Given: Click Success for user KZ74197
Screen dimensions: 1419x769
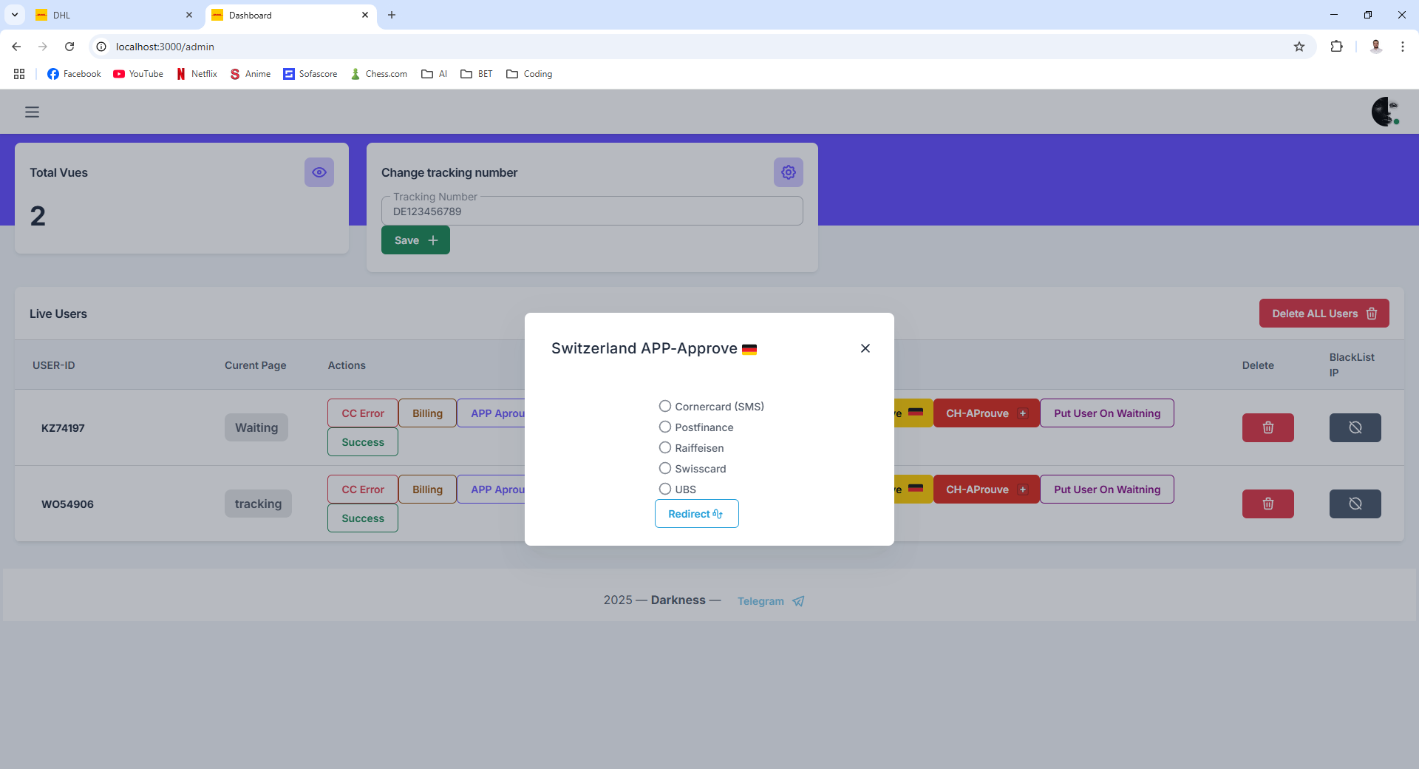Looking at the screenshot, I should click(x=363, y=442).
